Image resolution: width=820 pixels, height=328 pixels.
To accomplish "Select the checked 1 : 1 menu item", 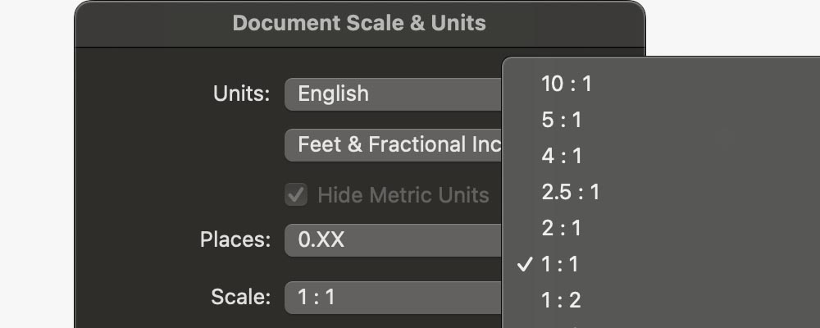I will point(562,264).
